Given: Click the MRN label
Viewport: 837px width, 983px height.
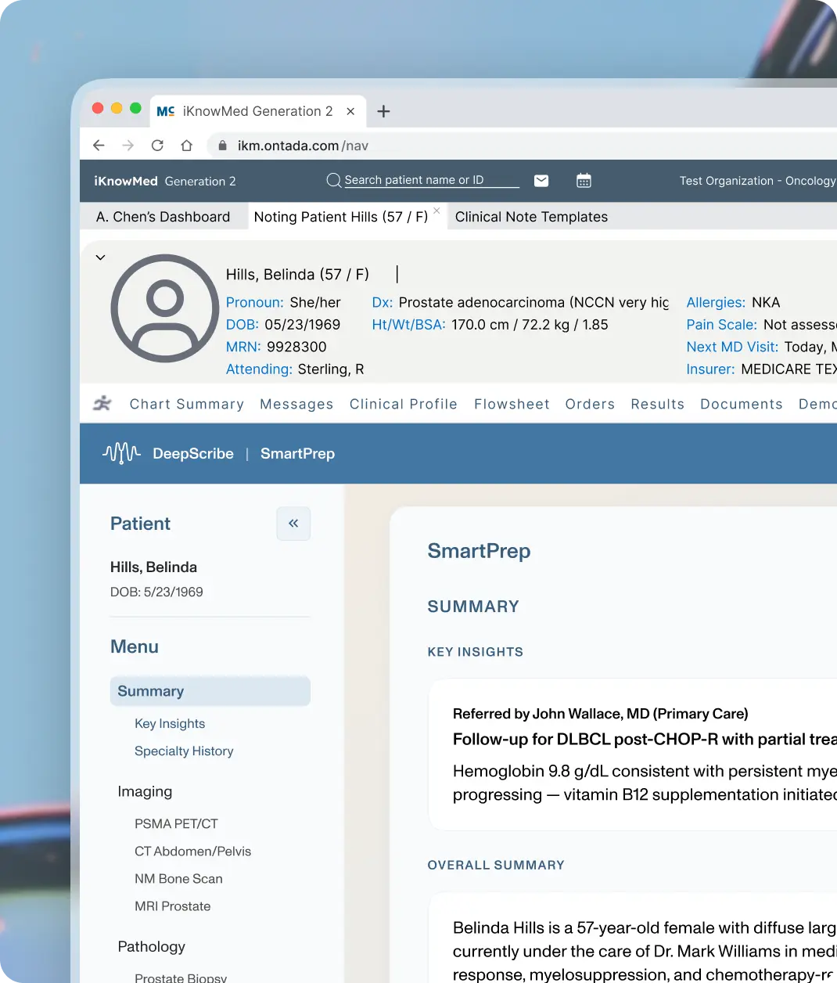Looking at the screenshot, I should pos(243,347).
